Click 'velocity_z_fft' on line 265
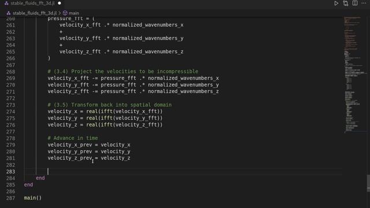This screenshot has height=208, width=370. 80,51
